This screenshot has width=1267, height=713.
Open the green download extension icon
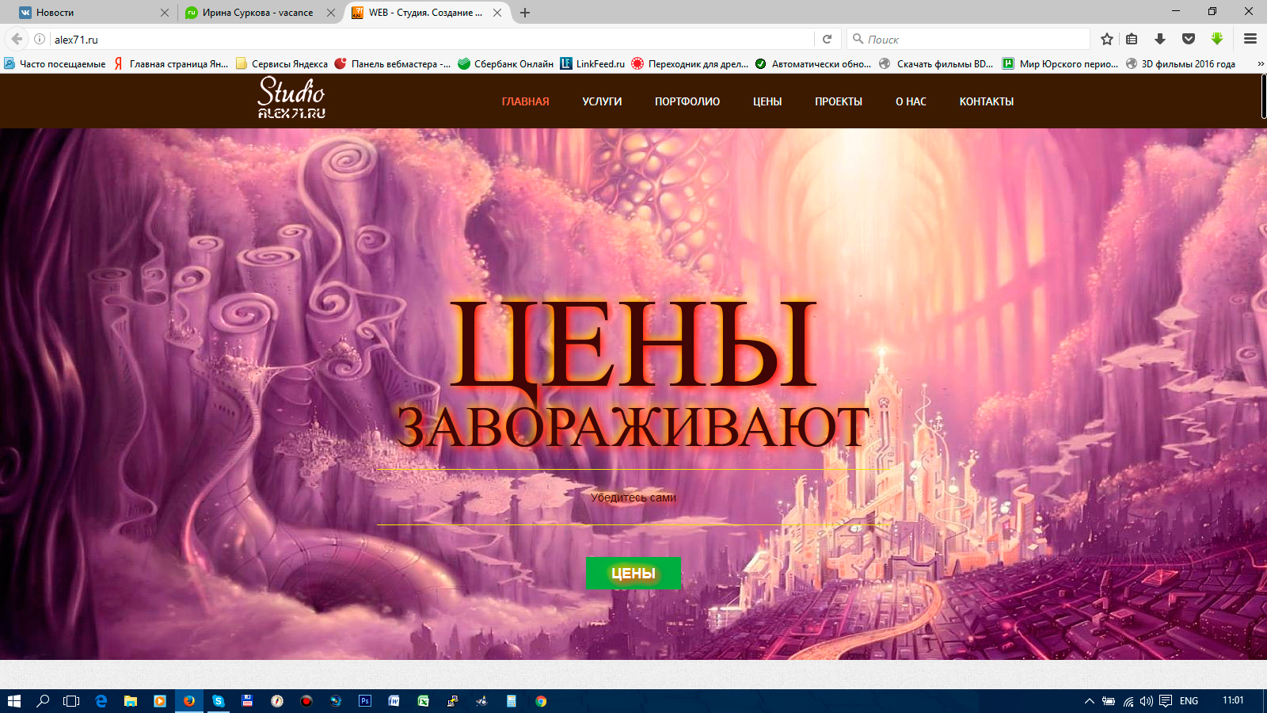point(1217,39)
